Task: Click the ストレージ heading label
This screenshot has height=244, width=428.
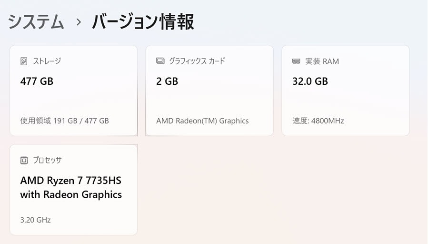Action: click(47, 61)
